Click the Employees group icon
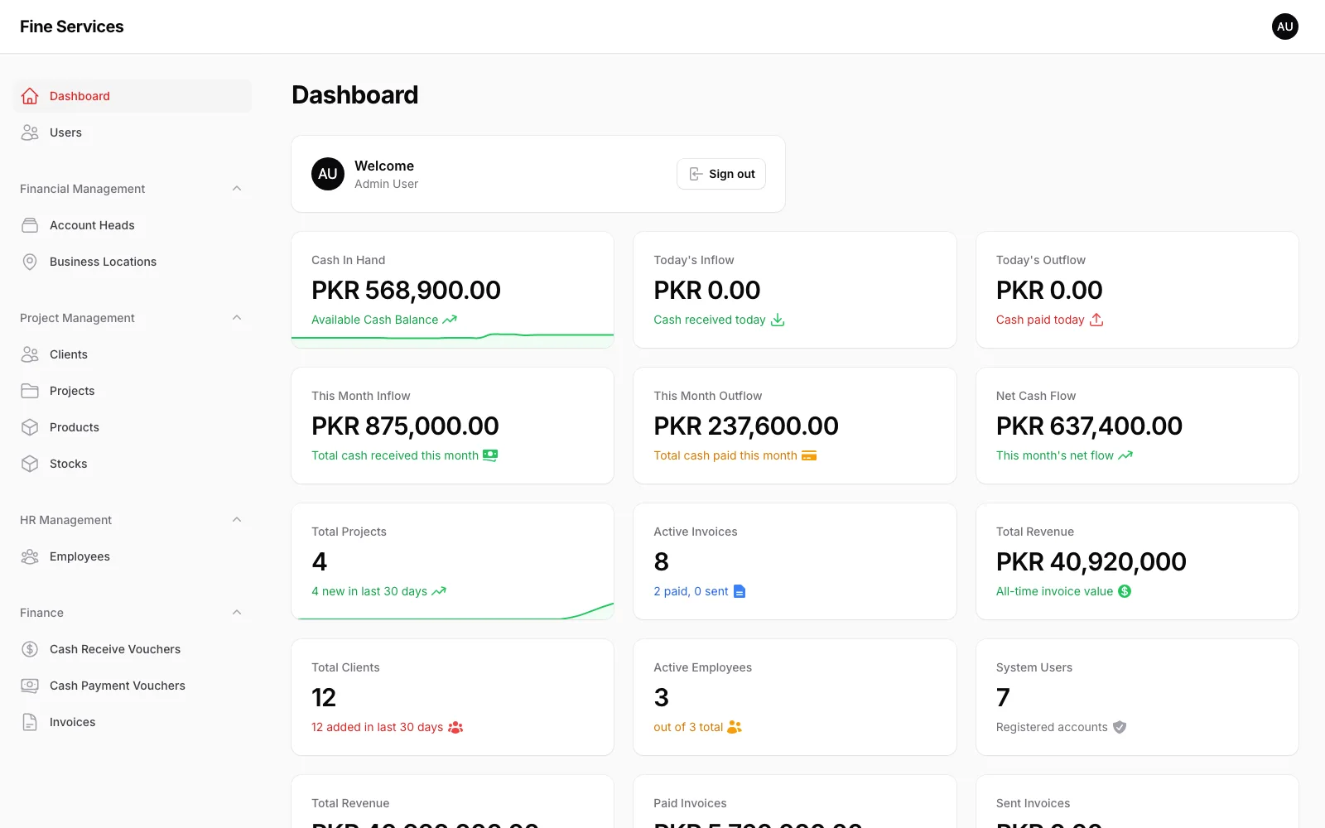The width and height of the screenshot is (1325, 828). 30,556
